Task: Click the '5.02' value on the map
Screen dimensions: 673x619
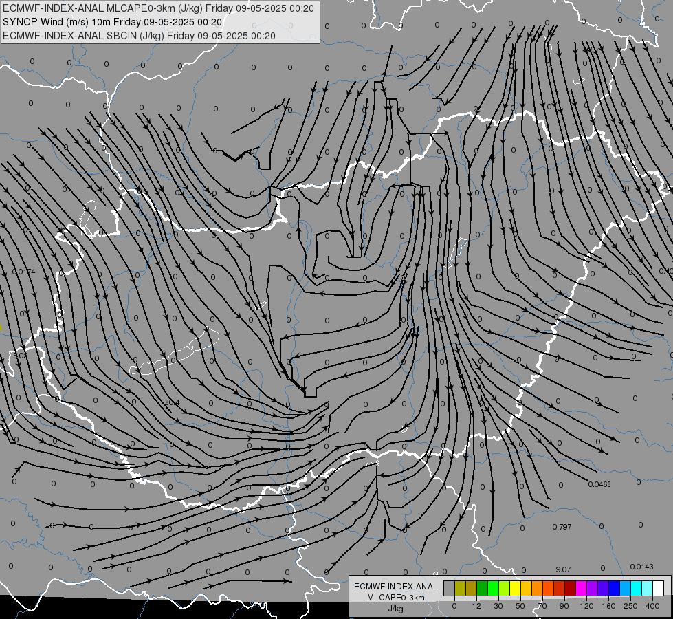Action: [20, 356]
